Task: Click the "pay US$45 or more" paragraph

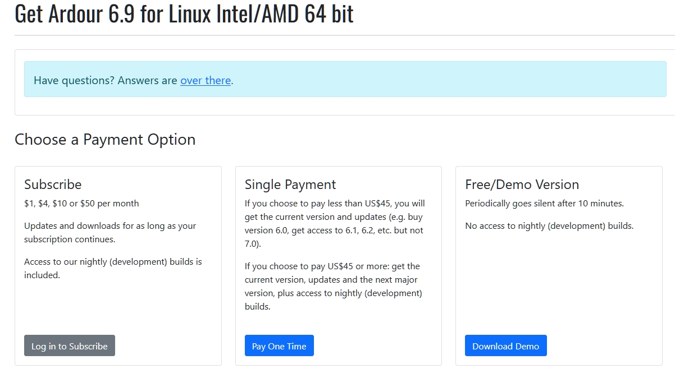Action: [333, 286]
